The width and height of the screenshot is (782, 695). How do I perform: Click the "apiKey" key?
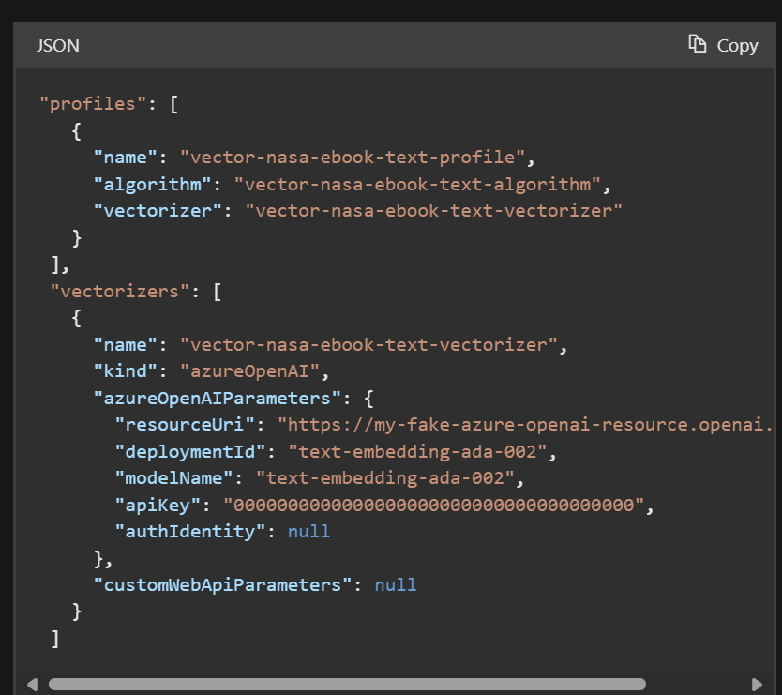click(158, 505)
